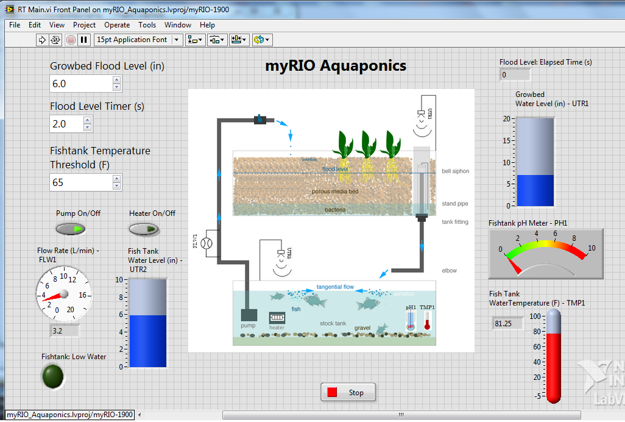
Task: Click the Fishtank Low Water LED indicator
Action: 52,376
